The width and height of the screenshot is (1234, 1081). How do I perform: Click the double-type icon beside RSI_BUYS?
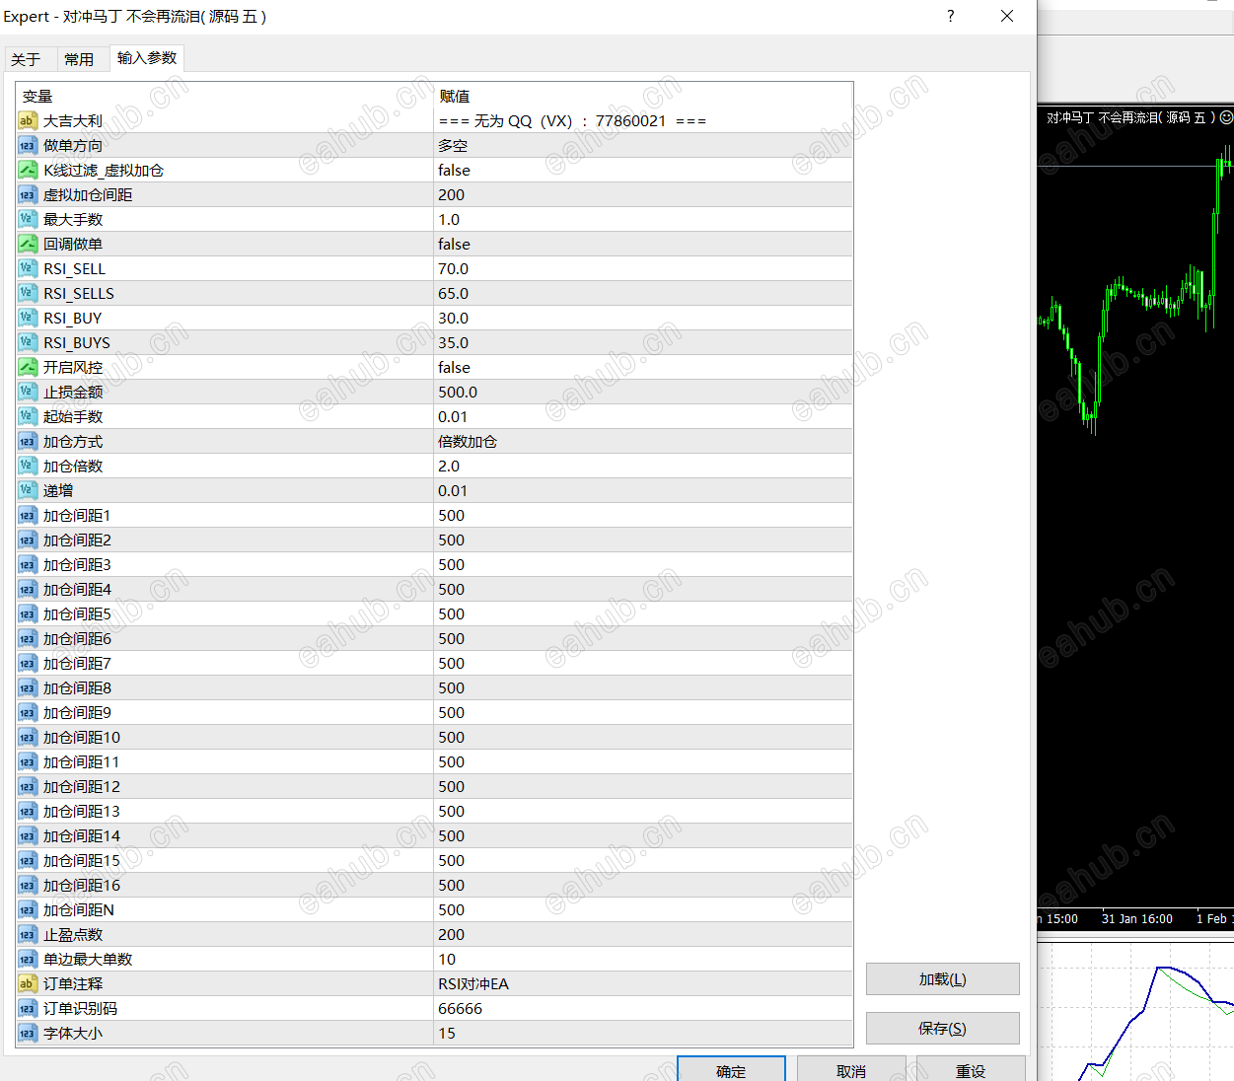point(28,342)
